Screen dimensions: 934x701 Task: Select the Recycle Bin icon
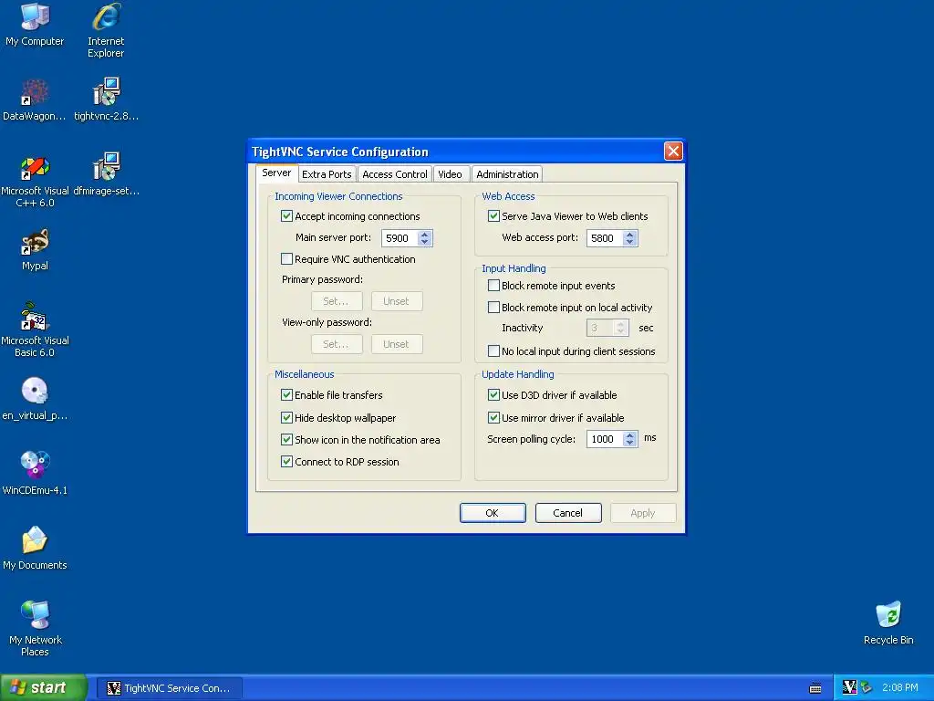(x=888, y=623)
